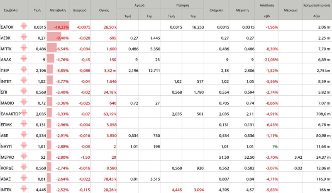
Task: Select the plus icon beside ΑΒΑΞ
Action: pos(24,177)
